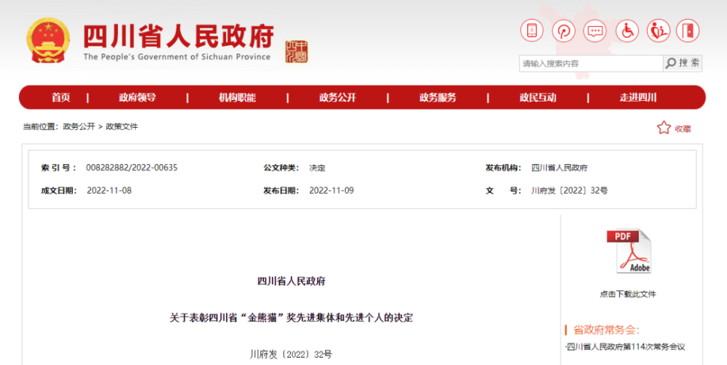Focus the 请输入搜索内容 search field

click(x=591, y=63)
